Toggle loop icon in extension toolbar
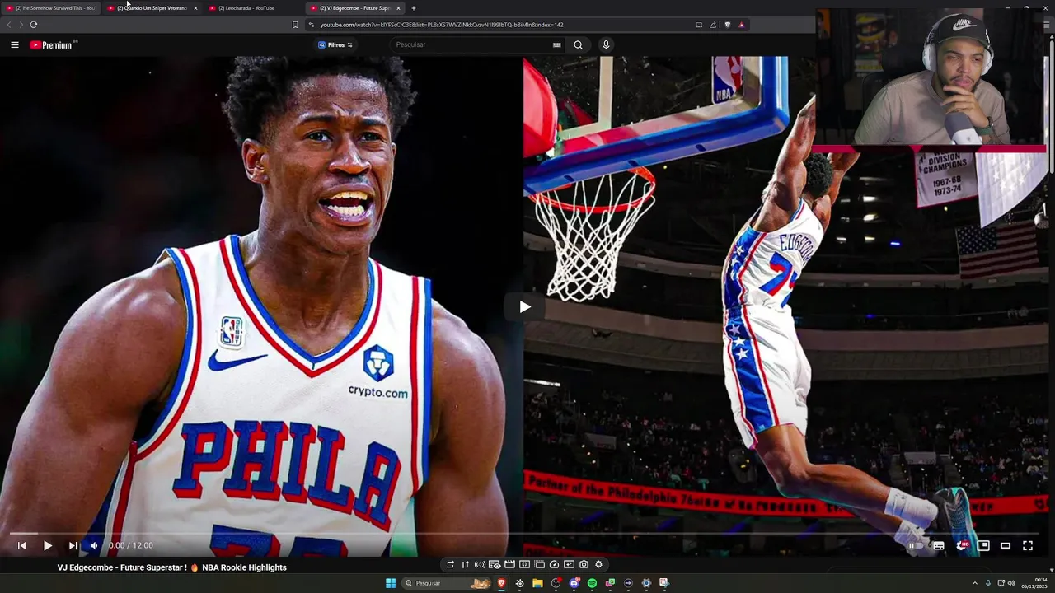This screenshot has height=593, width=1055. (x=450, y=564)
